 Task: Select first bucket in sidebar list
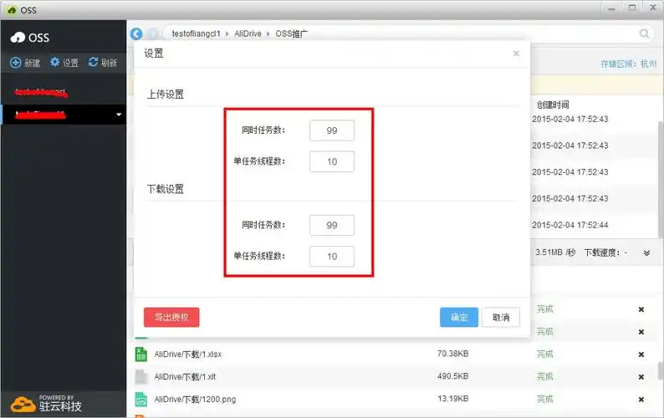point(64,92)
